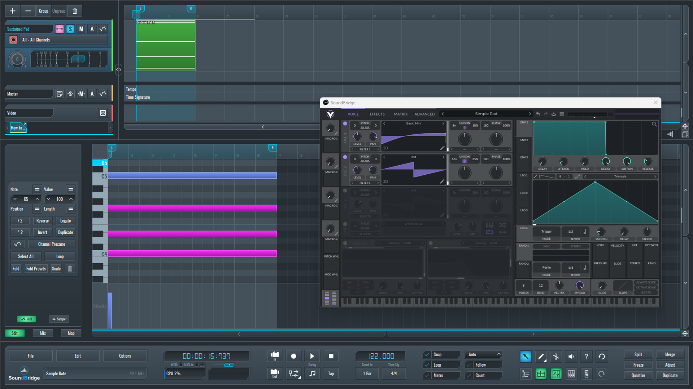This screenshot has width=693, height=389.
Task: Toggle Snap checkbox
Action: point(427,354)
